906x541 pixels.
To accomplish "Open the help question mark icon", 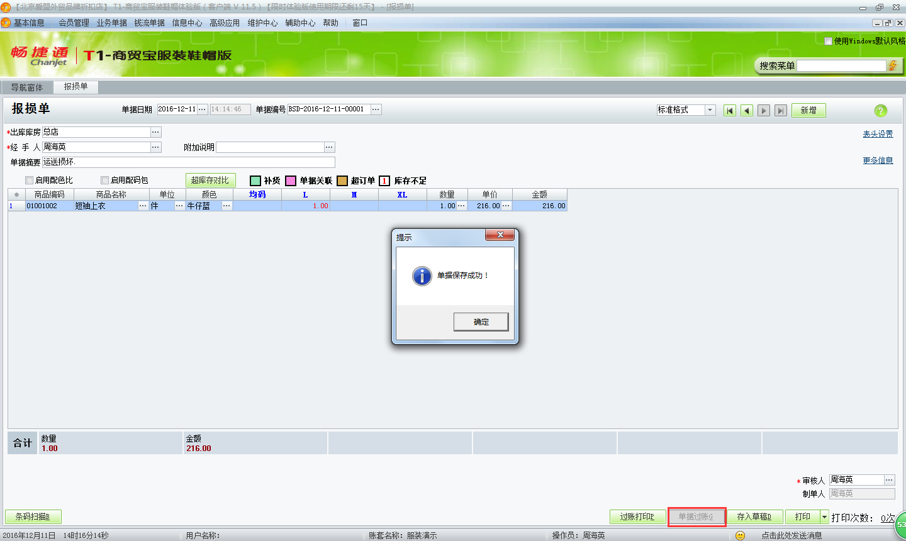I will 880,110.
